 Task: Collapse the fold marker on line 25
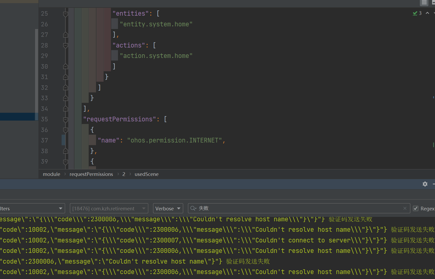tap(66, 14)
